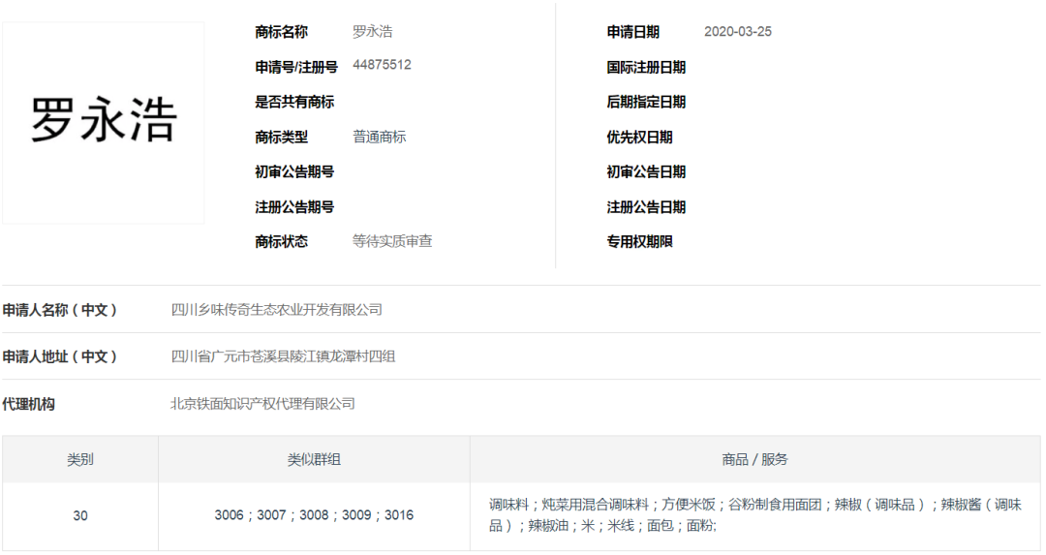This screenshot has height=555, width=1046.
Task: Click the 后期指定日期 label
Action: pos(646,102)
